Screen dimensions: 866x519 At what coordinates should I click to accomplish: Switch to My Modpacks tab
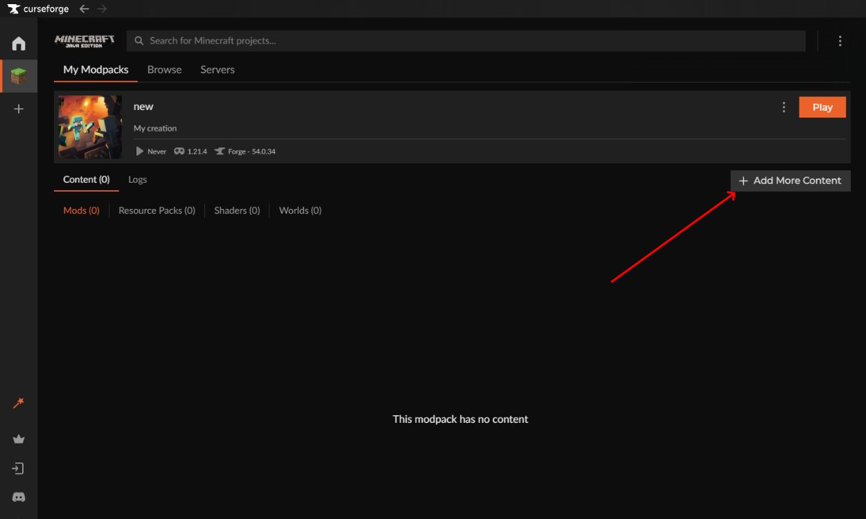pos(96,70)
